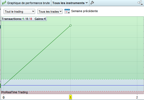Open the calendar period picker icon
Image resolution: width=144 pixels, height=100 pixels.
tap(67, 11)
